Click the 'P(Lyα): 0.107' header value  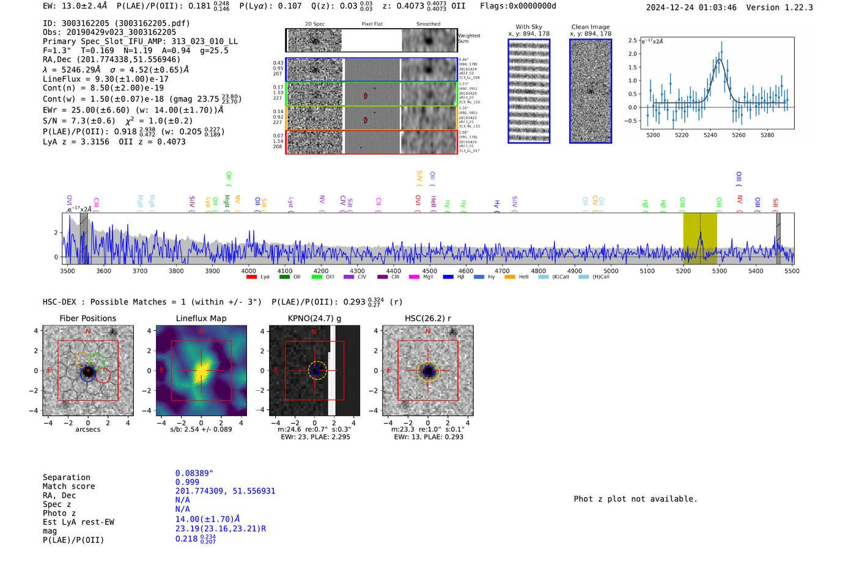[x=270, y=5]
